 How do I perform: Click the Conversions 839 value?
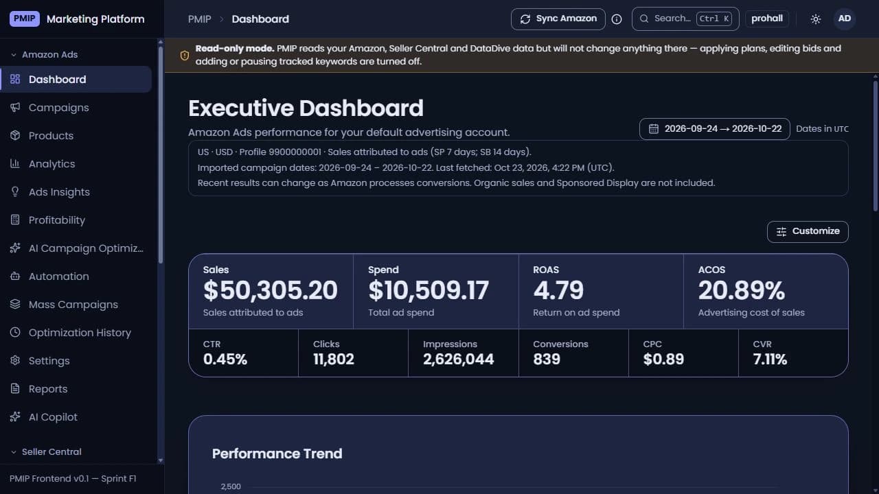[x=547, y=360]
